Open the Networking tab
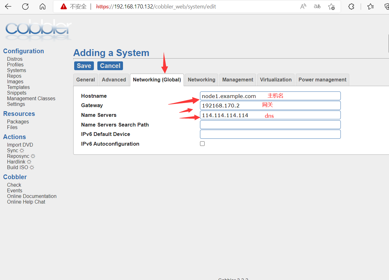389x280 pixels. pyautogui.click(x=202, y=80)
